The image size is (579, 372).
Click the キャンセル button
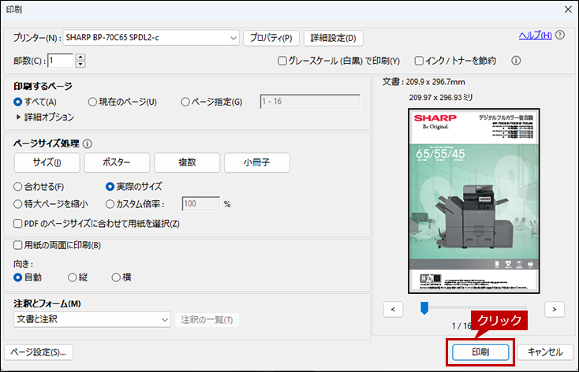(x=545, y=352)
